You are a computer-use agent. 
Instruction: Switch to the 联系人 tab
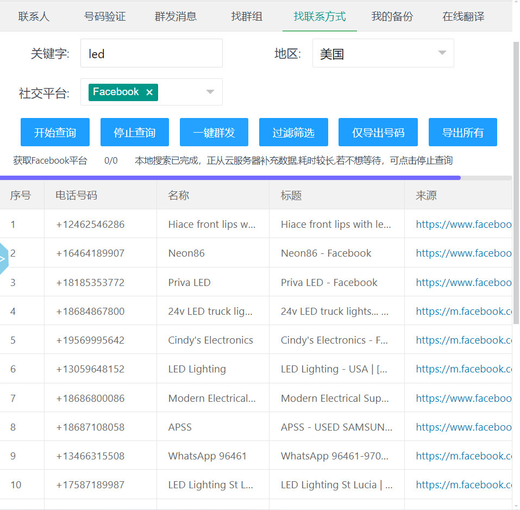click(x=34, y=16)
